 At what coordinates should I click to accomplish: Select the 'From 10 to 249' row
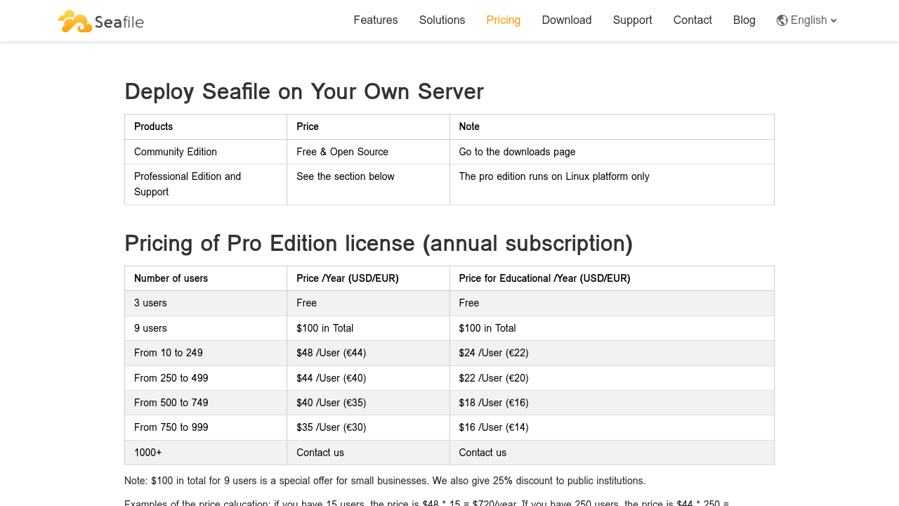(169, 353)
